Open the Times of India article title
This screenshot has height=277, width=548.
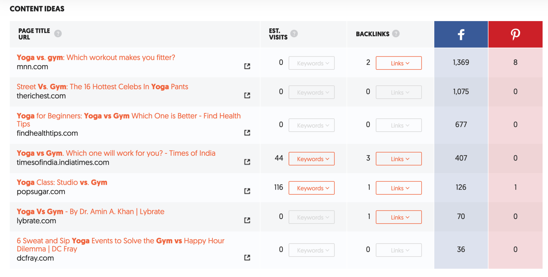click(x=116, y=153)
